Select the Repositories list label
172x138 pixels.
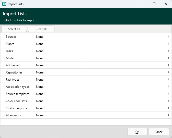(14, 72)
